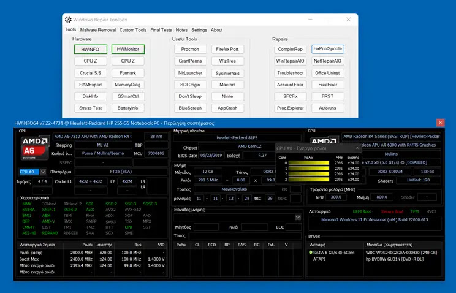Click the Boost Max operating point row

(x=92, y=259)
